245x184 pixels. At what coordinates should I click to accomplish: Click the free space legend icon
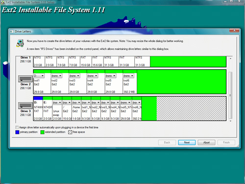tap(70, 132)
